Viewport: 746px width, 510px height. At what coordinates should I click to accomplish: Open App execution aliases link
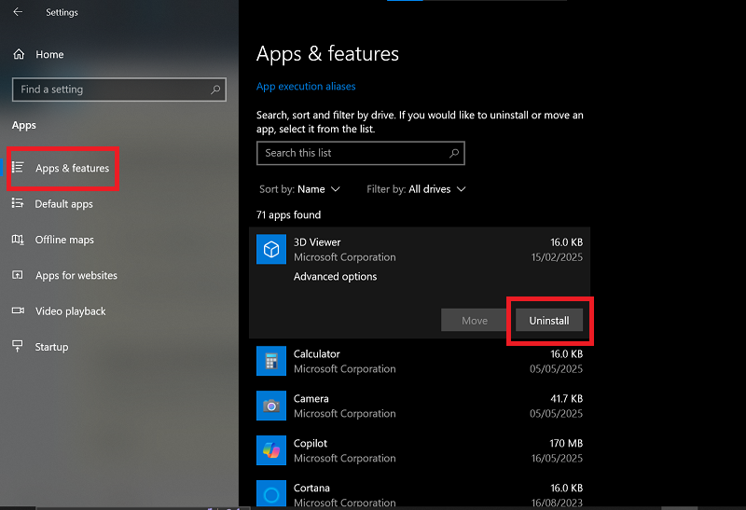pos(306,86)
